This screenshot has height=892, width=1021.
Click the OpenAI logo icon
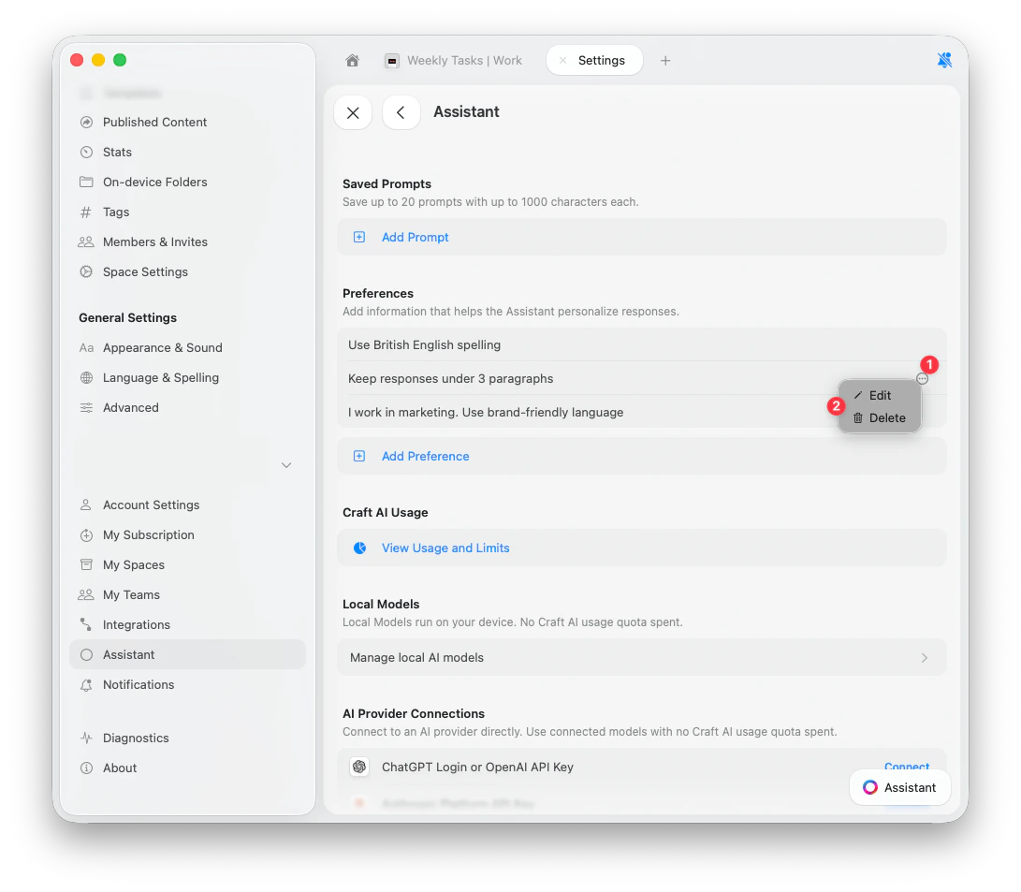[359, 767]
